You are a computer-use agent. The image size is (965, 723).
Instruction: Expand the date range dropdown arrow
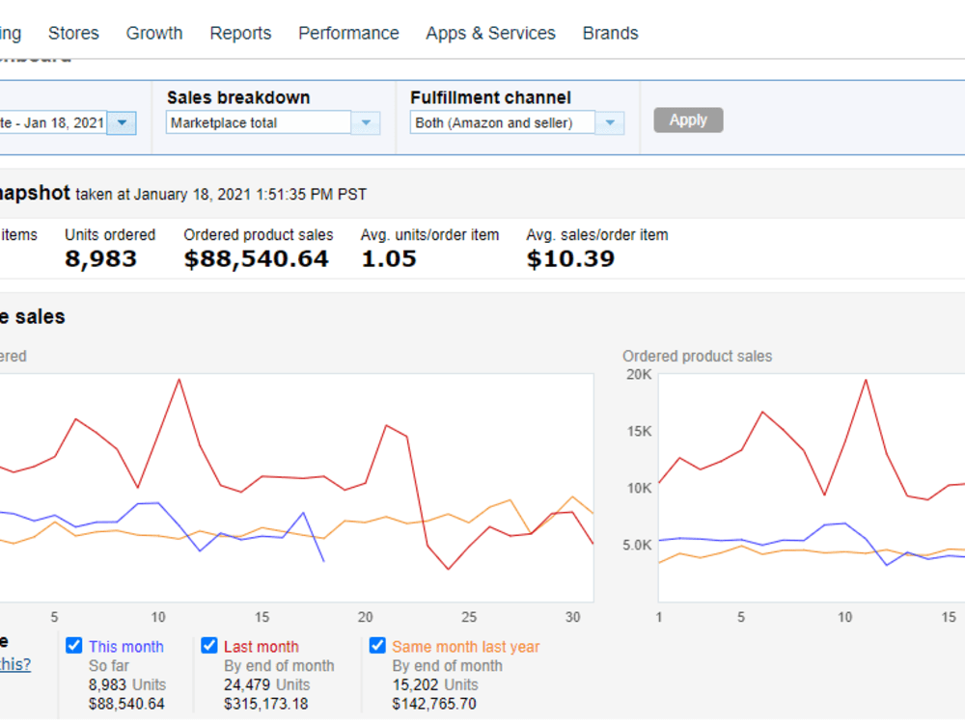[122, 122]
